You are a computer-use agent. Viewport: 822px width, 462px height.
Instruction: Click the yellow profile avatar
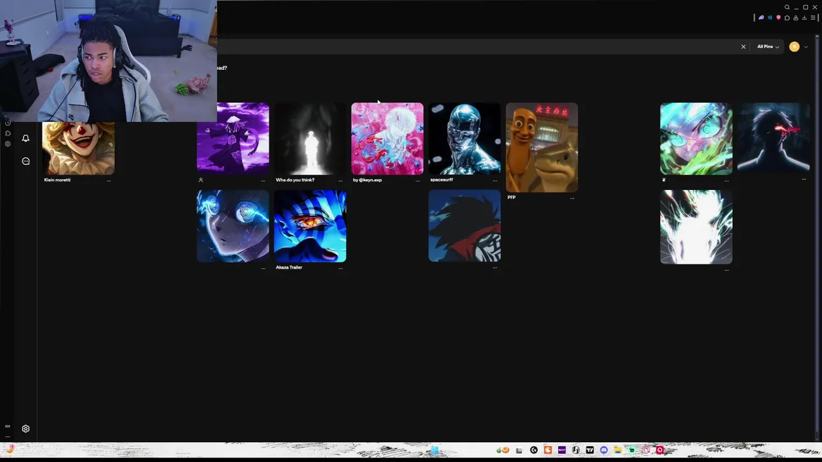coord(794,47)
